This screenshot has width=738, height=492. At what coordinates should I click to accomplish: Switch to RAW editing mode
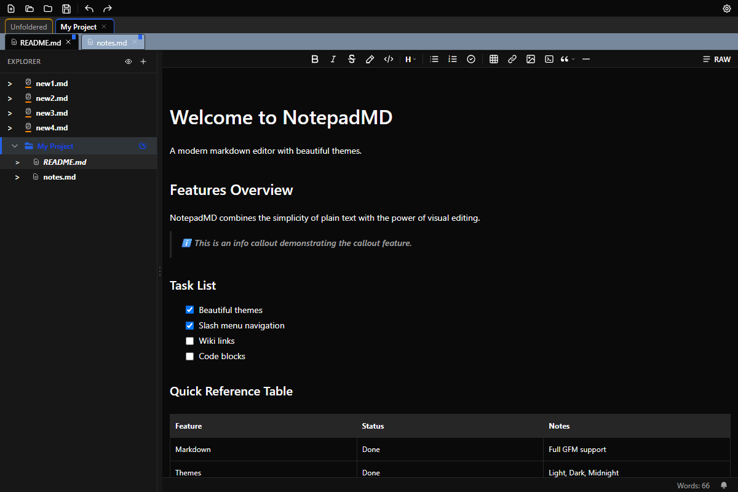click(717, 58)
